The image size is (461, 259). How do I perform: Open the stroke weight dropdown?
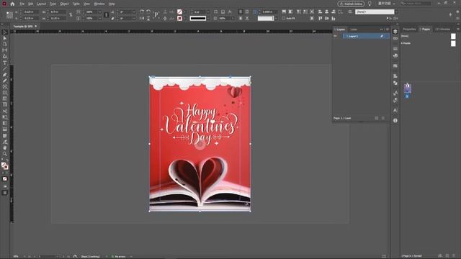[x=208, y=12]
